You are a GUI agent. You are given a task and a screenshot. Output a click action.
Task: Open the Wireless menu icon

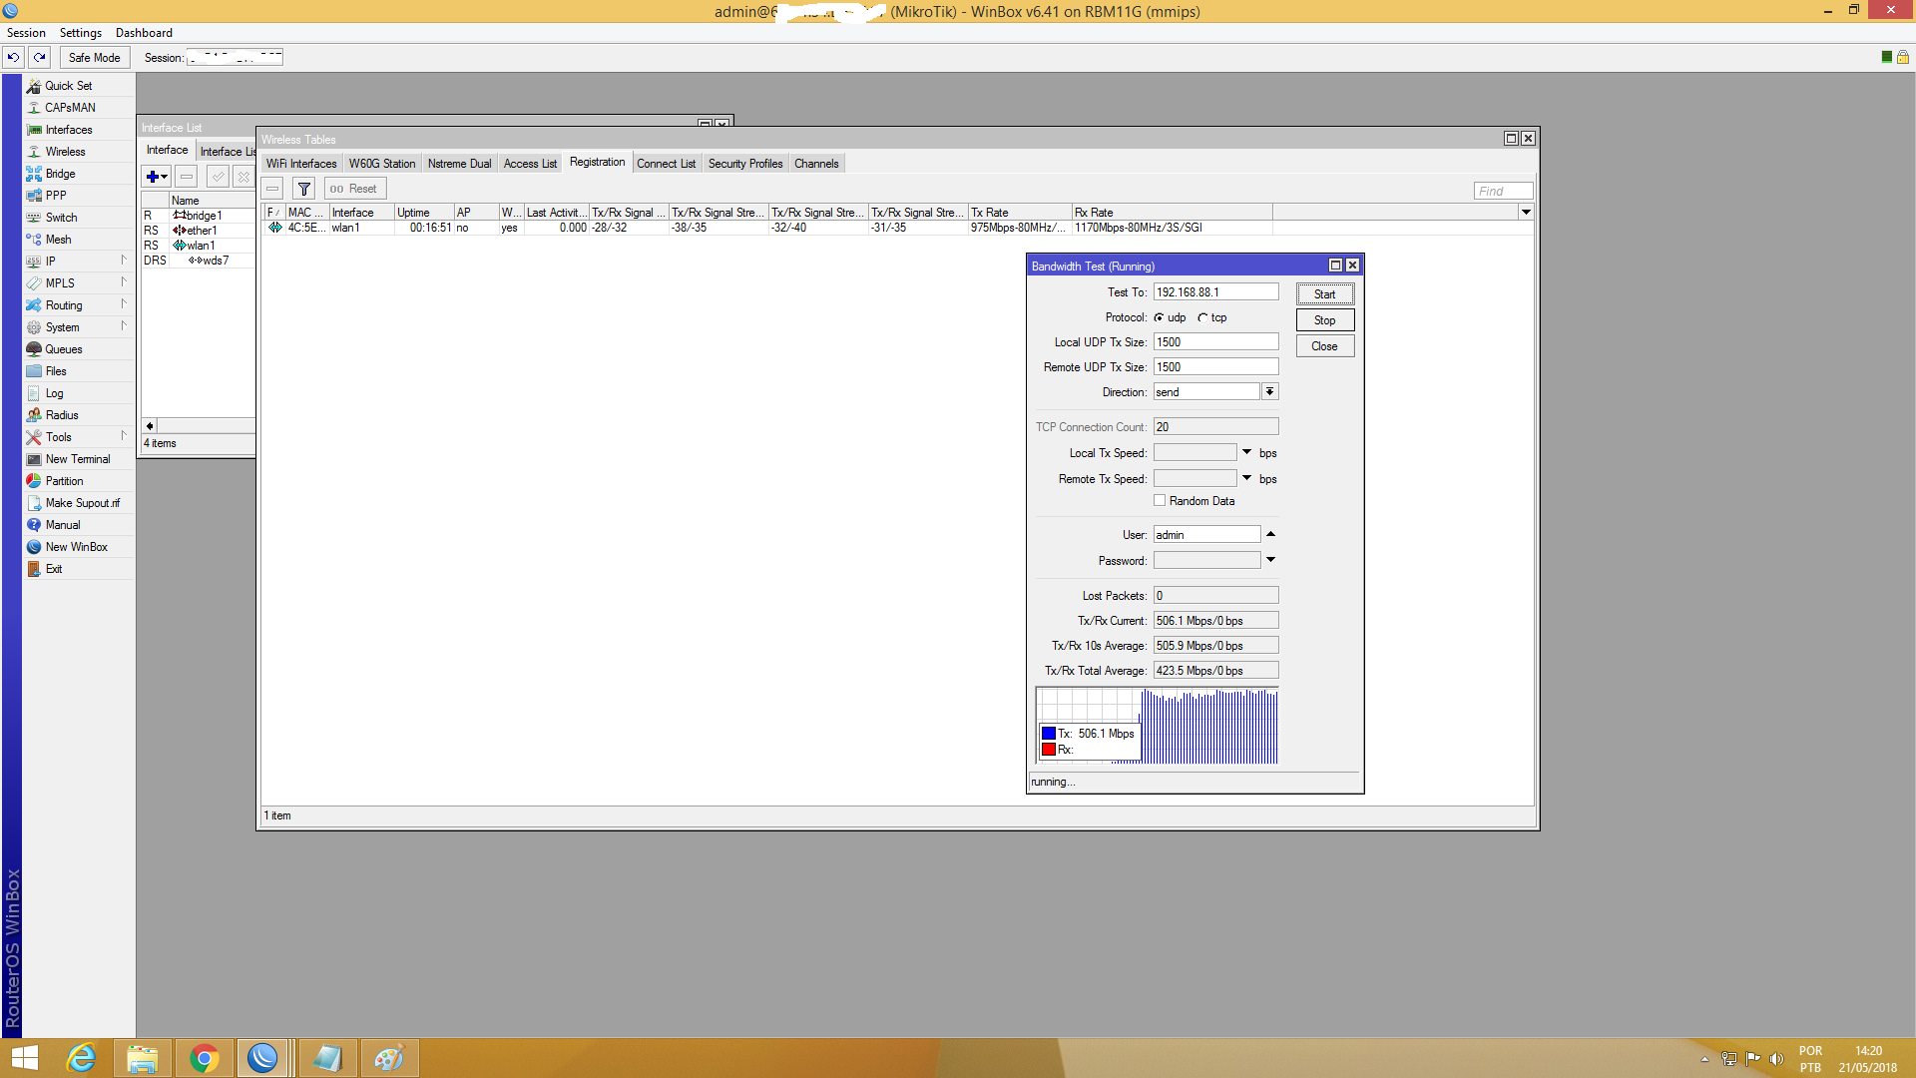34,152
